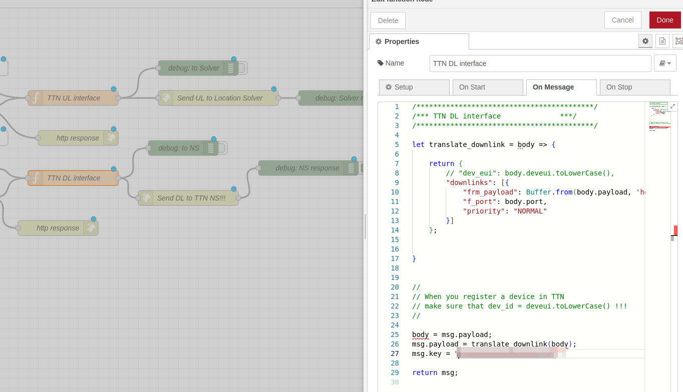
Task: Click the lower http response node icon
Action: (x=91, y=228)
